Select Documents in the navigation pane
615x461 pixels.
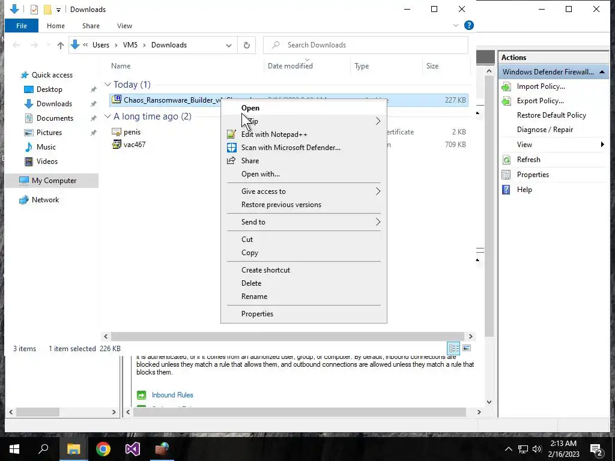[55, 118]
